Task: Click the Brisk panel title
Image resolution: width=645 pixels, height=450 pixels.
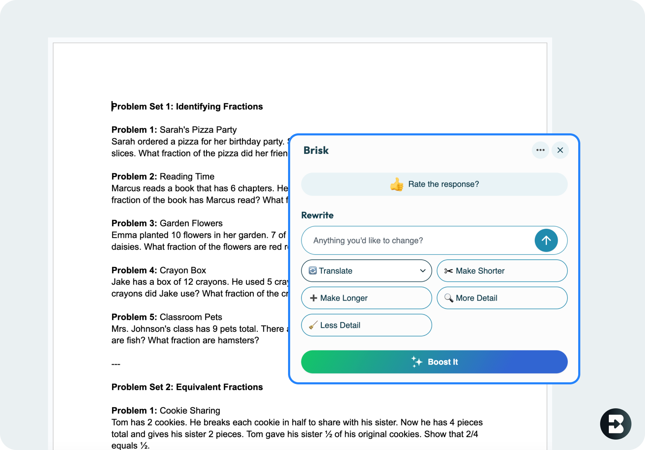Action: (x=316, y=150)
